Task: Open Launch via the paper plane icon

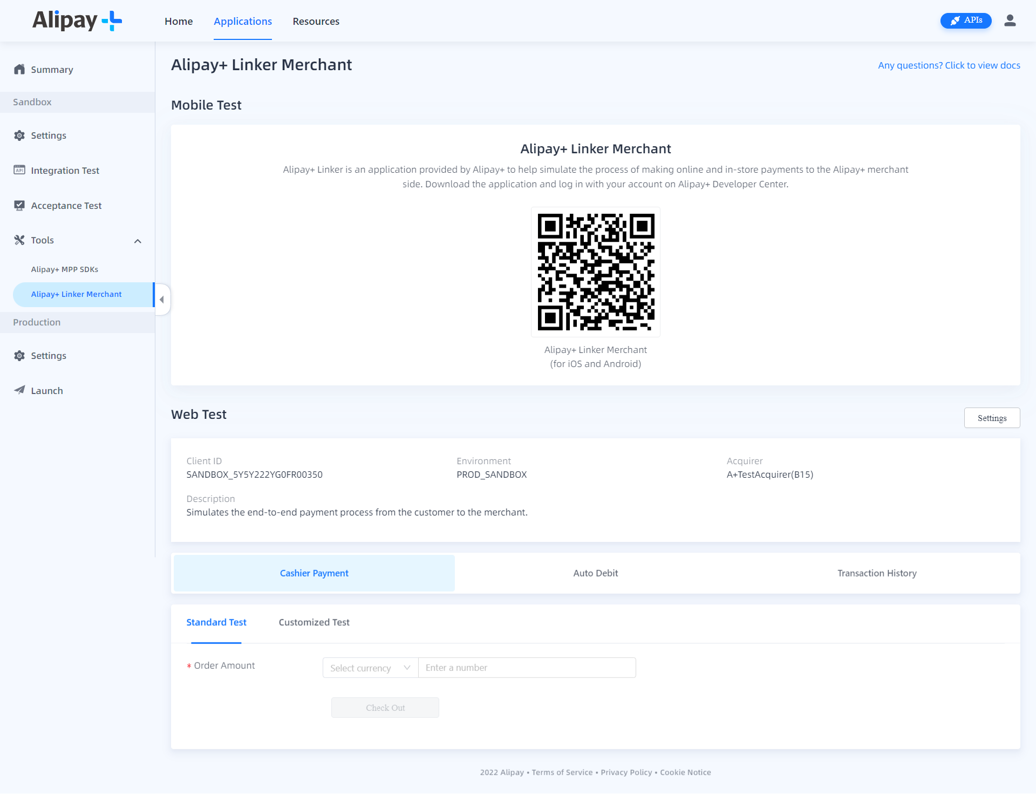Action: (x=19, y=390)
